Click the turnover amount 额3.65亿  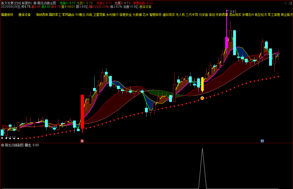tap(82, 7)
